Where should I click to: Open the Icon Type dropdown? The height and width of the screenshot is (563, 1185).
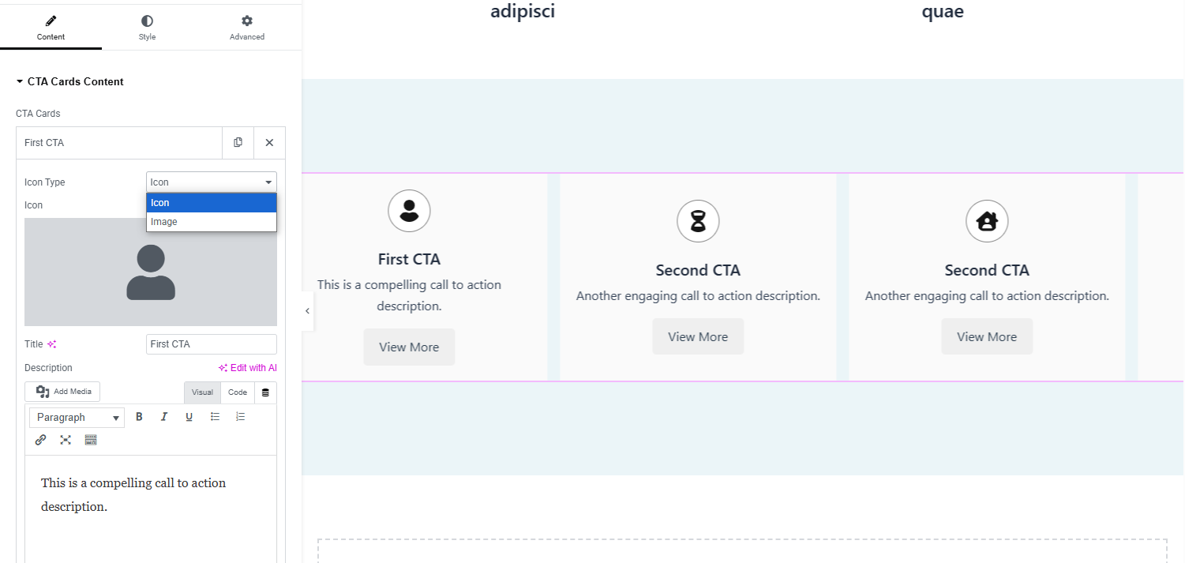point(212,182)
